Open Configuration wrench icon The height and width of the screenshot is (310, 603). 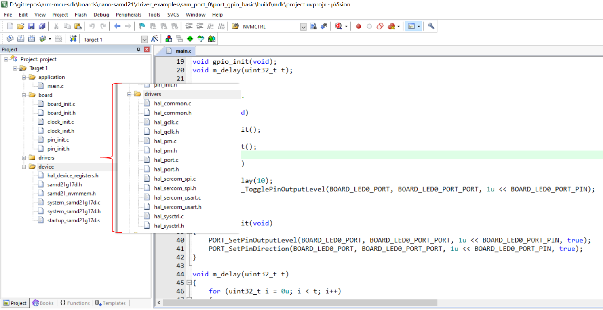431,26
